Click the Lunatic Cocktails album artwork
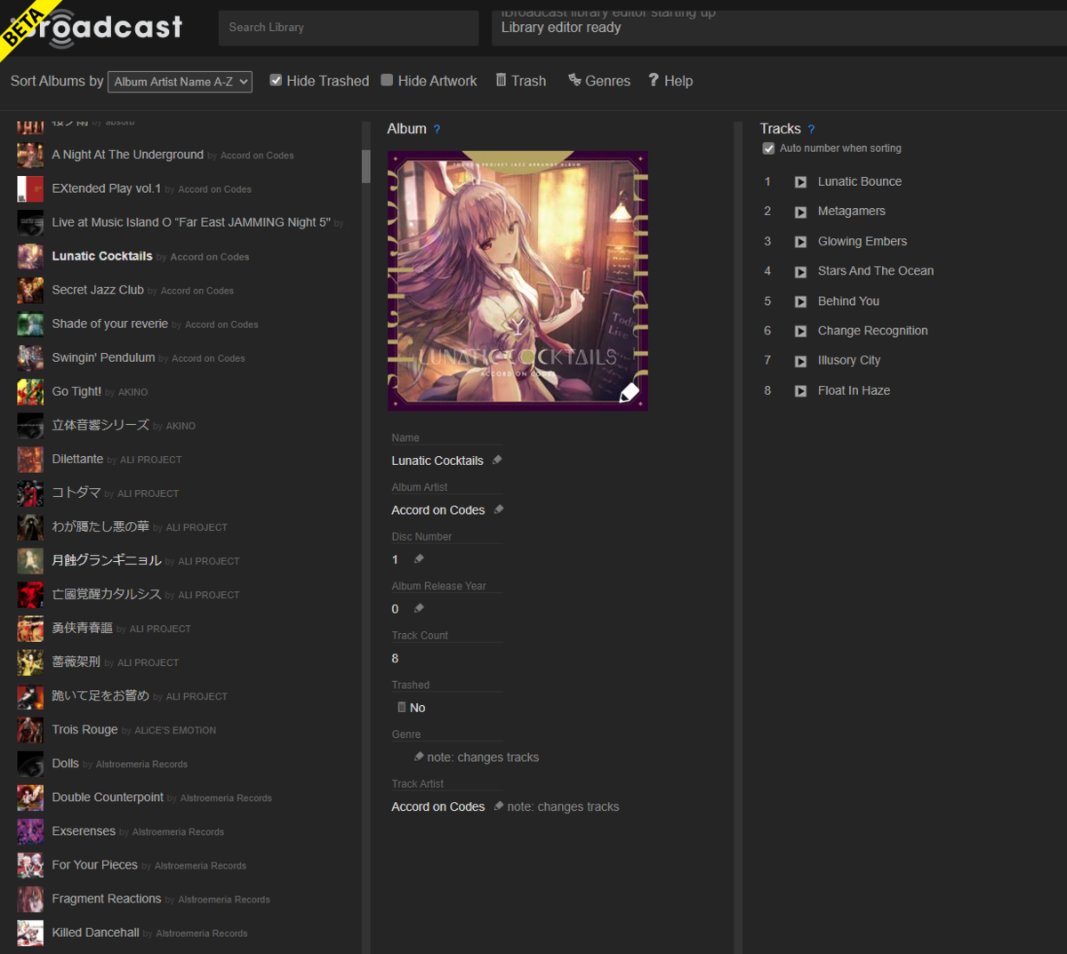The width and height of the screenshot is (1067, 954). tap(517, 281)
